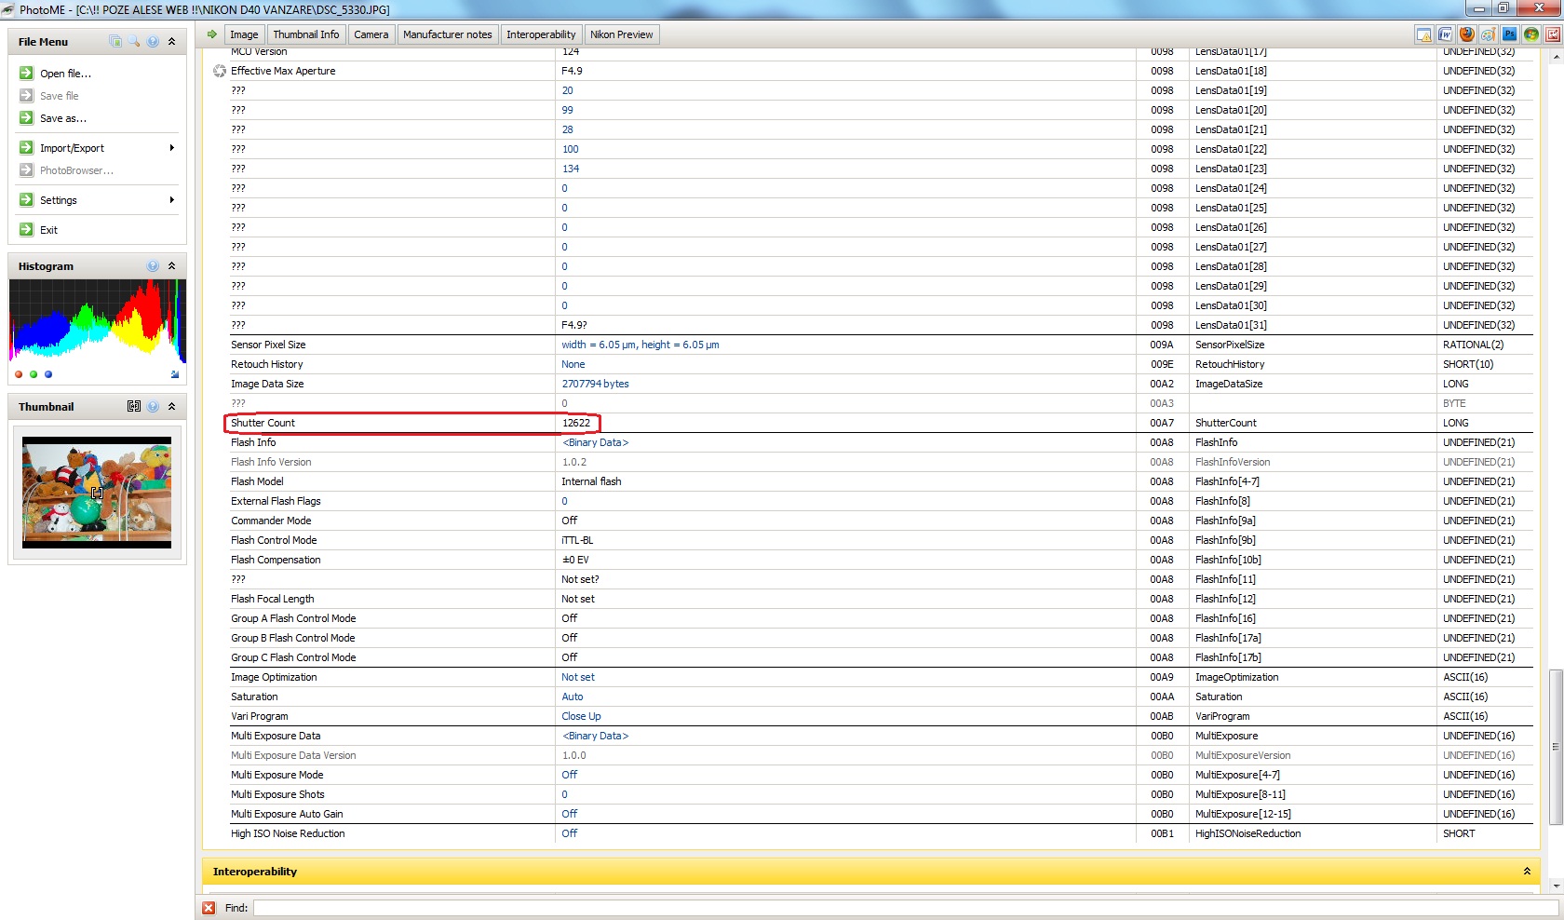Click the Firefox icon in the toolbar
Screen dimensions: 1564x920
(x=1466, y=34)
